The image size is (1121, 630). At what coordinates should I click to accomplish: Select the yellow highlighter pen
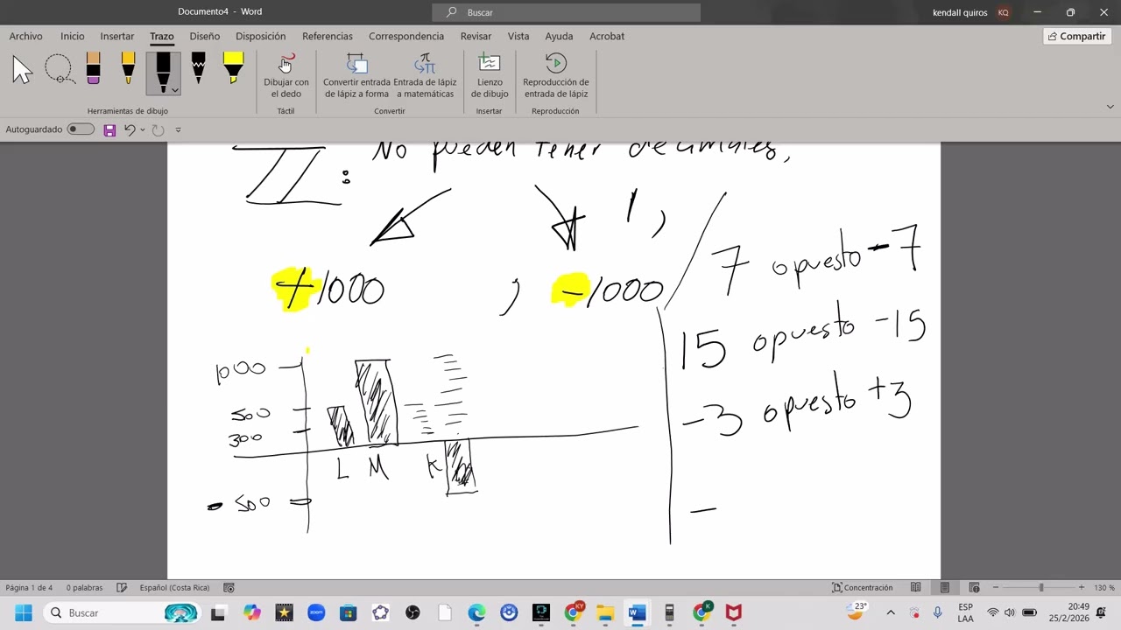point(233,69)
